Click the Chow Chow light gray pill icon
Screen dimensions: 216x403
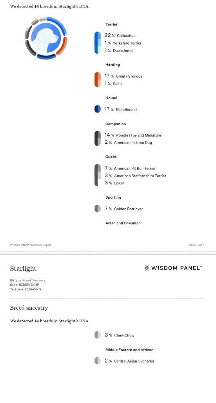[98, 335]
